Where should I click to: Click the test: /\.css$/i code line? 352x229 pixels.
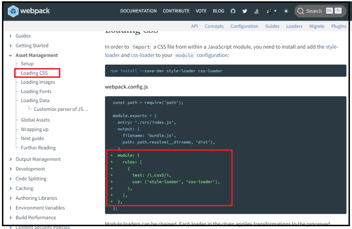[x=151, y=175]
